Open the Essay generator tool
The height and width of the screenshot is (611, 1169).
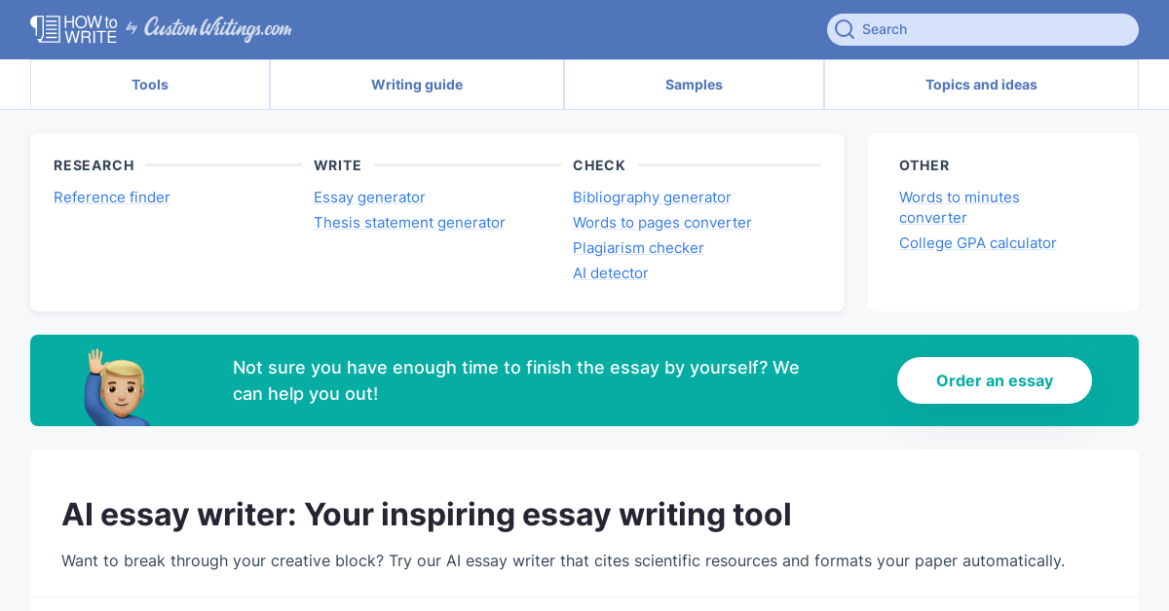tap(369, 198)
